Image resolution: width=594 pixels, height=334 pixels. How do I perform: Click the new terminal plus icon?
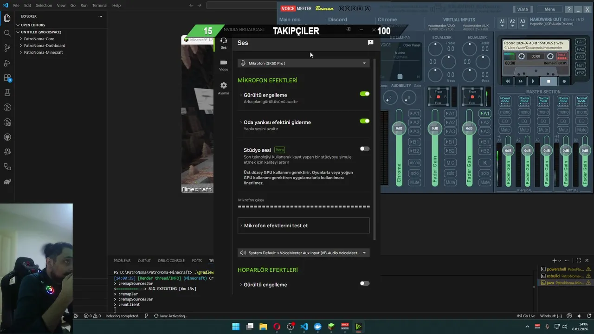[554, 261]
